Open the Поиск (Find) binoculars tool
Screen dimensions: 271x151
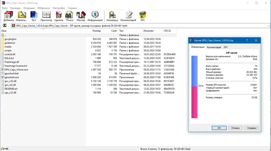70,16
